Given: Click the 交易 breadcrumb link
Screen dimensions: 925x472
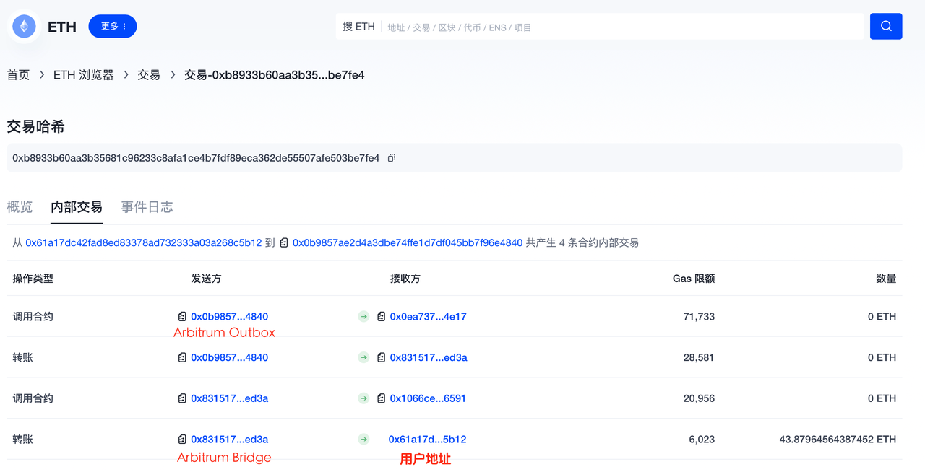Looking at the screenshot, I should tap(149, 75).
